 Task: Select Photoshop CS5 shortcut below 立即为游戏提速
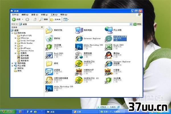[49, 88]
